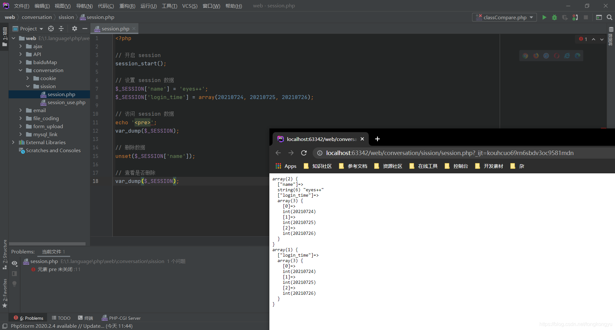Collapse all nodes in Project view

tap(61, 29)
